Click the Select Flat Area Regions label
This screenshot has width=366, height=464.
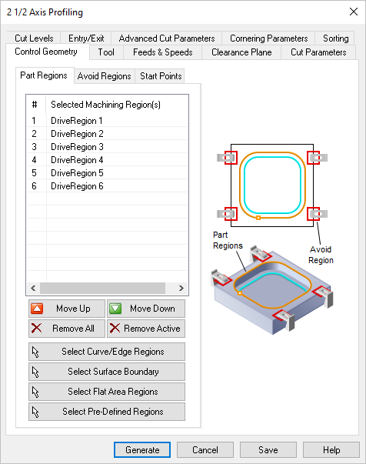click(113, 392)
